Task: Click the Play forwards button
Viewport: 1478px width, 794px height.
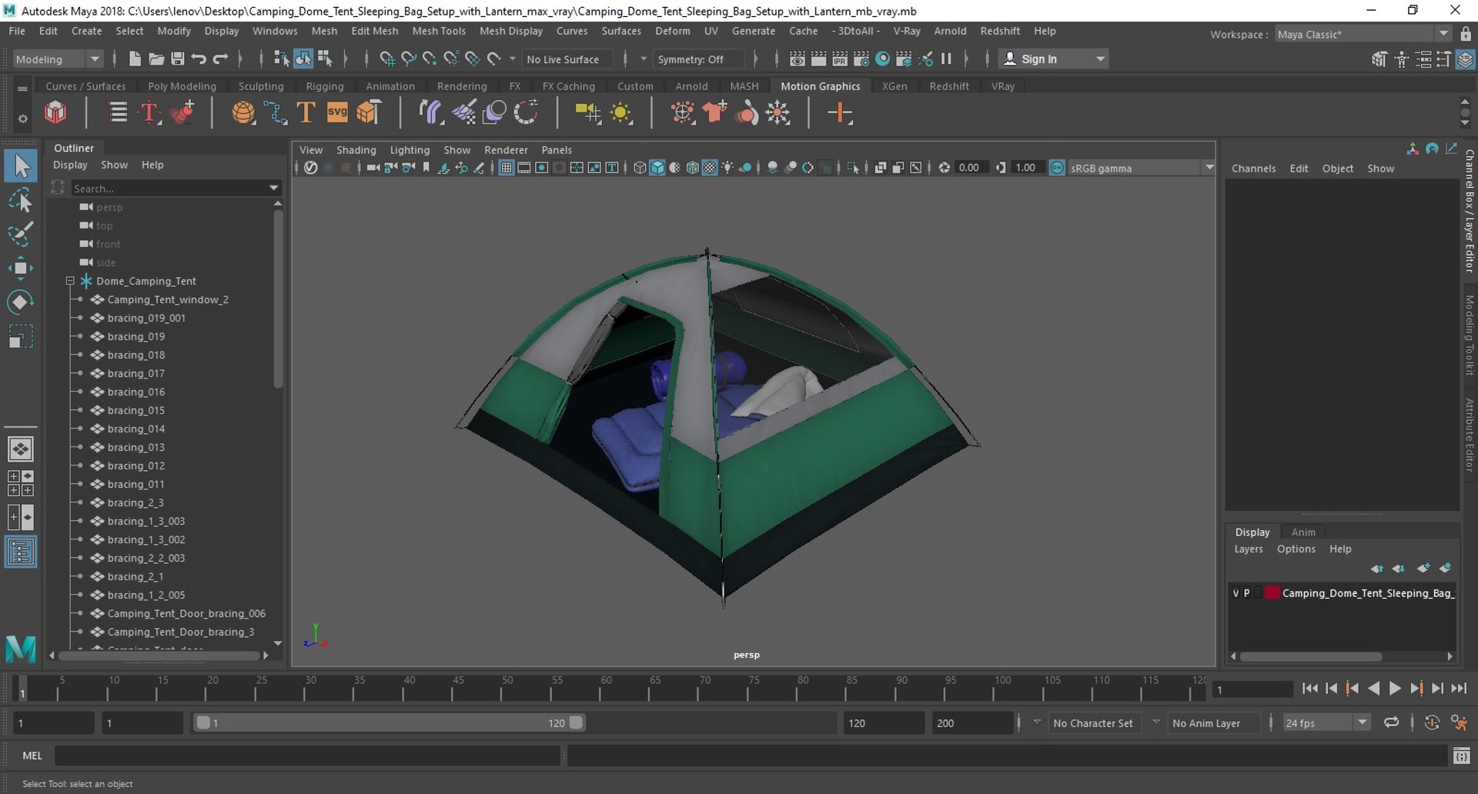Action: [1394, 689]
